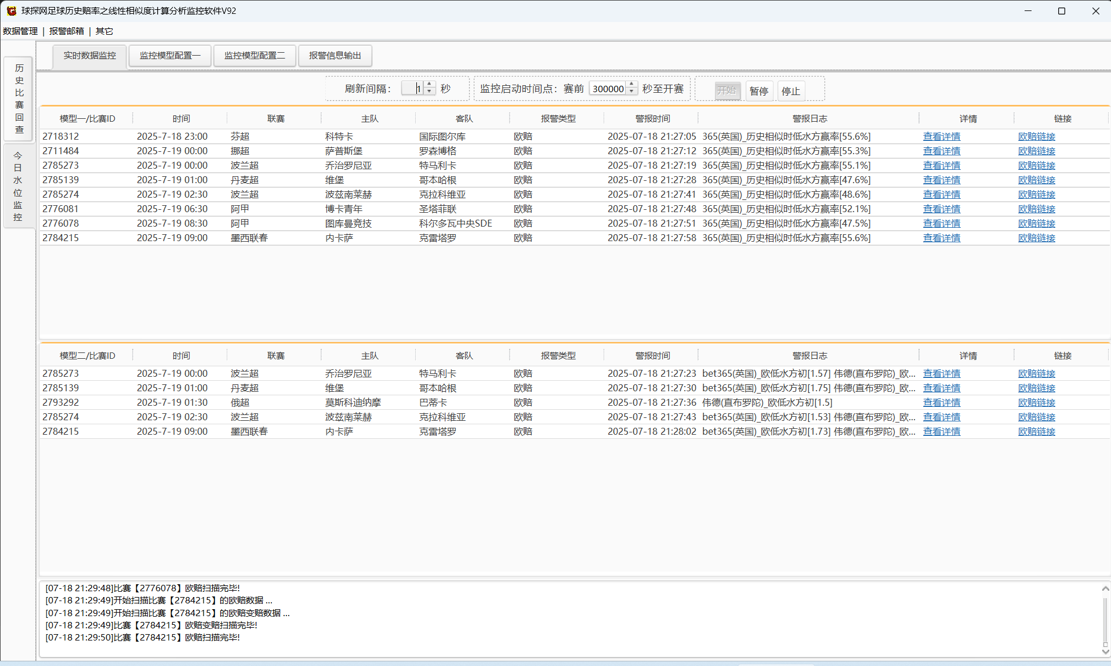Open 欧赔链接 for 内卡萨 in the model one table
This screenshot has width=1111, height=666.
(1037, 238)
